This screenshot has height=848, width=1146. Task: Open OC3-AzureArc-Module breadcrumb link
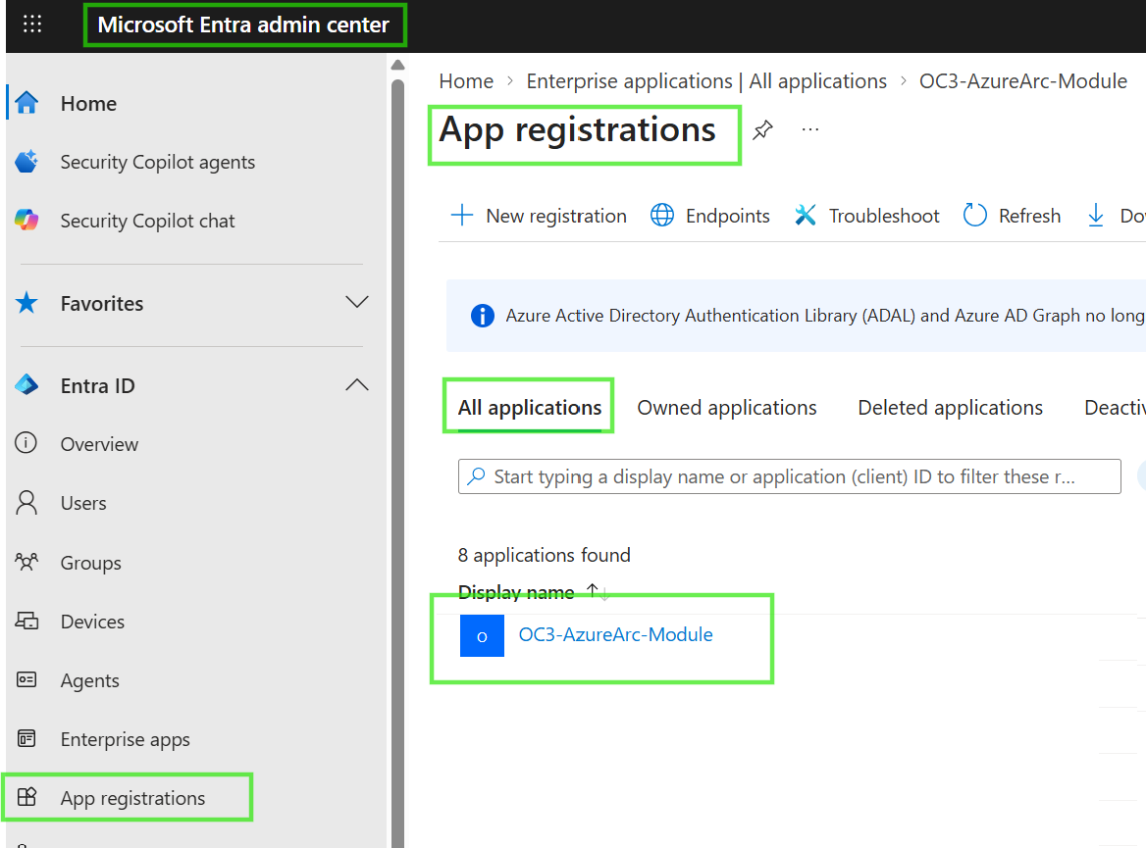tap(1023, 81)
